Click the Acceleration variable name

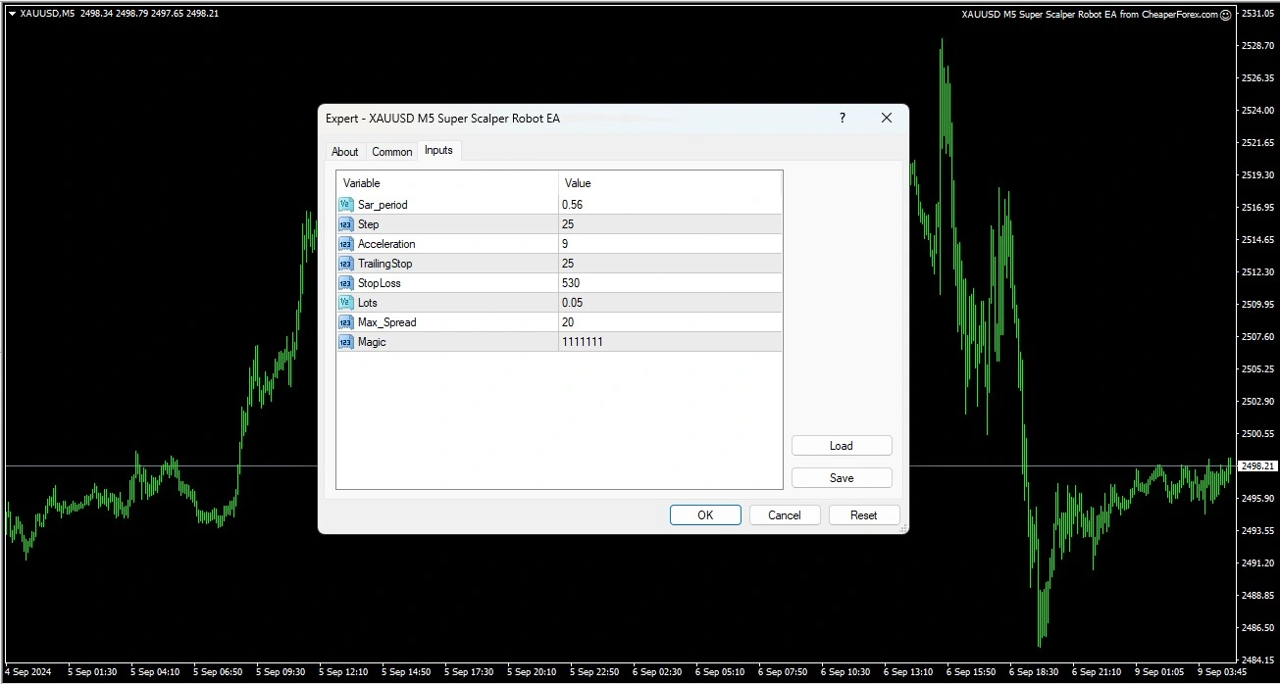(386, 244)
